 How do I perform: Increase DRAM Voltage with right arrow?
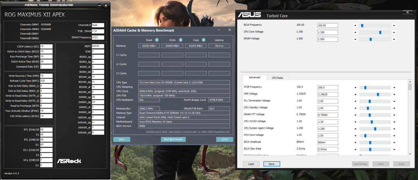click(x=394, y=39)
